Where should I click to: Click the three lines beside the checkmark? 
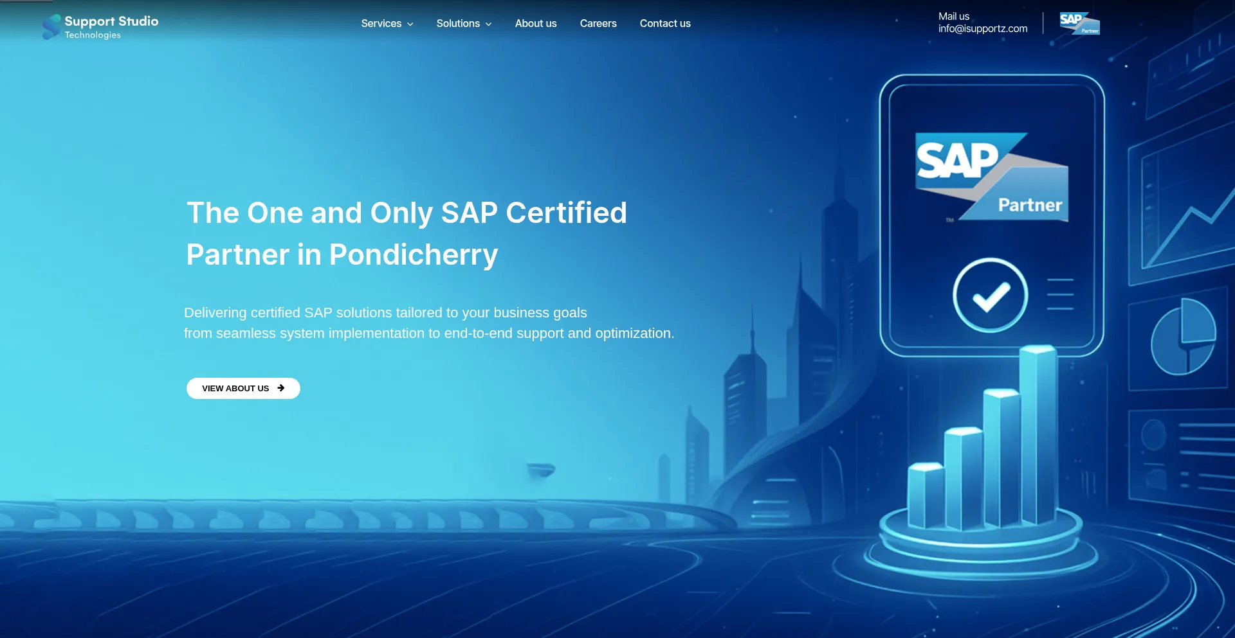pos(1060,295)
